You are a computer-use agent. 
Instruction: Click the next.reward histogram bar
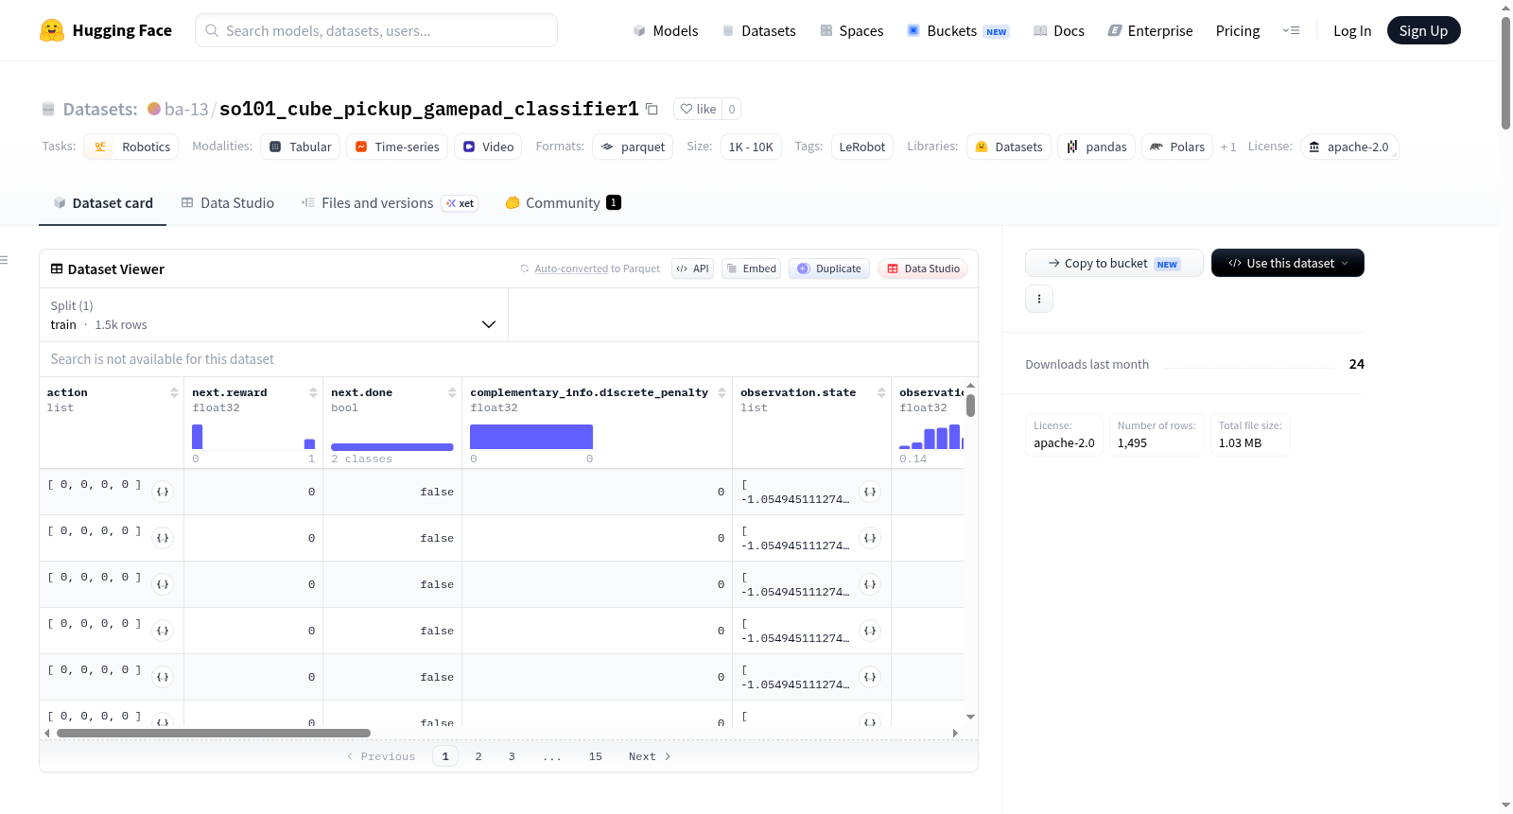[198, 437]
